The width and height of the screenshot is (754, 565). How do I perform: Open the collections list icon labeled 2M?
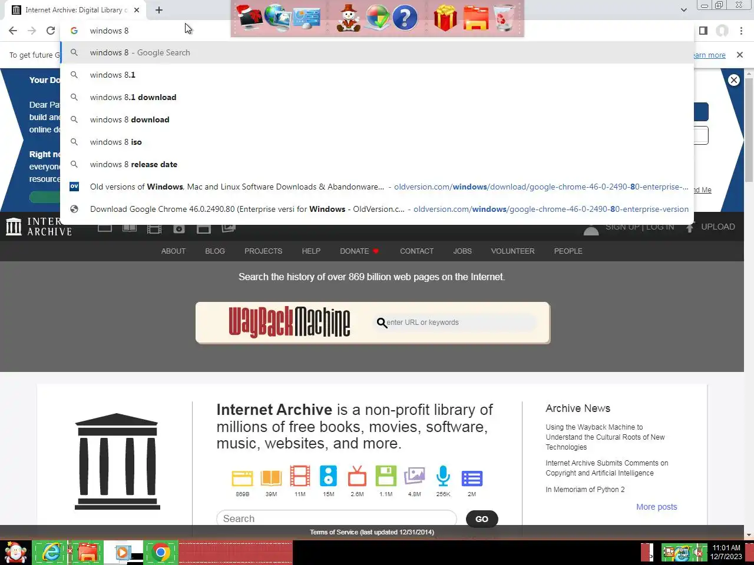point(472,478)
